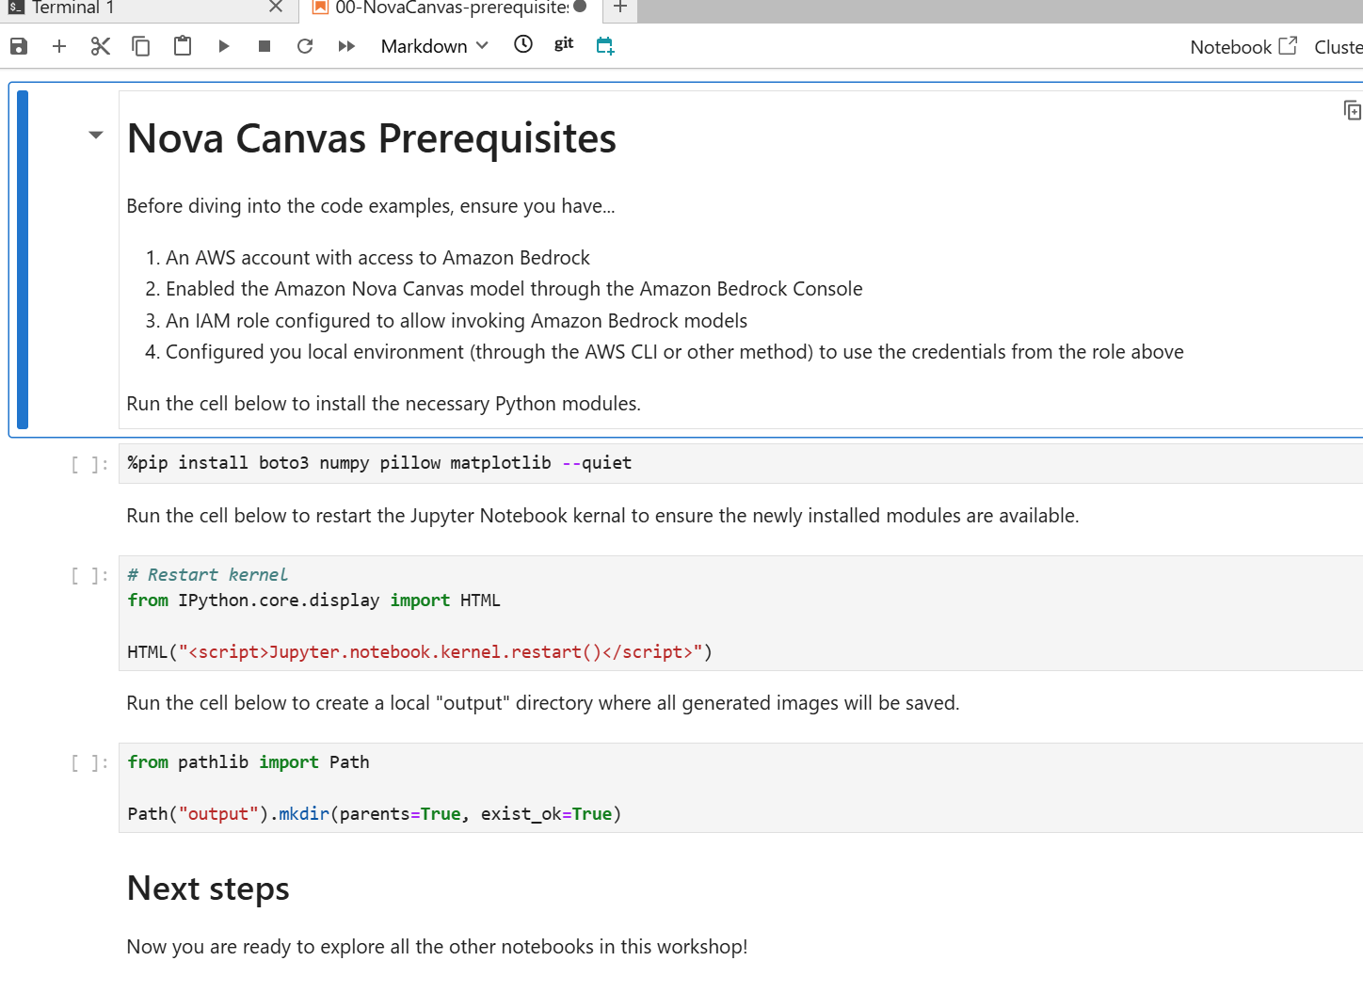The height and width of the screenshot is (993, 1363).
Task: Open the Markdown cell type dropdown
Action: [435, 46]
